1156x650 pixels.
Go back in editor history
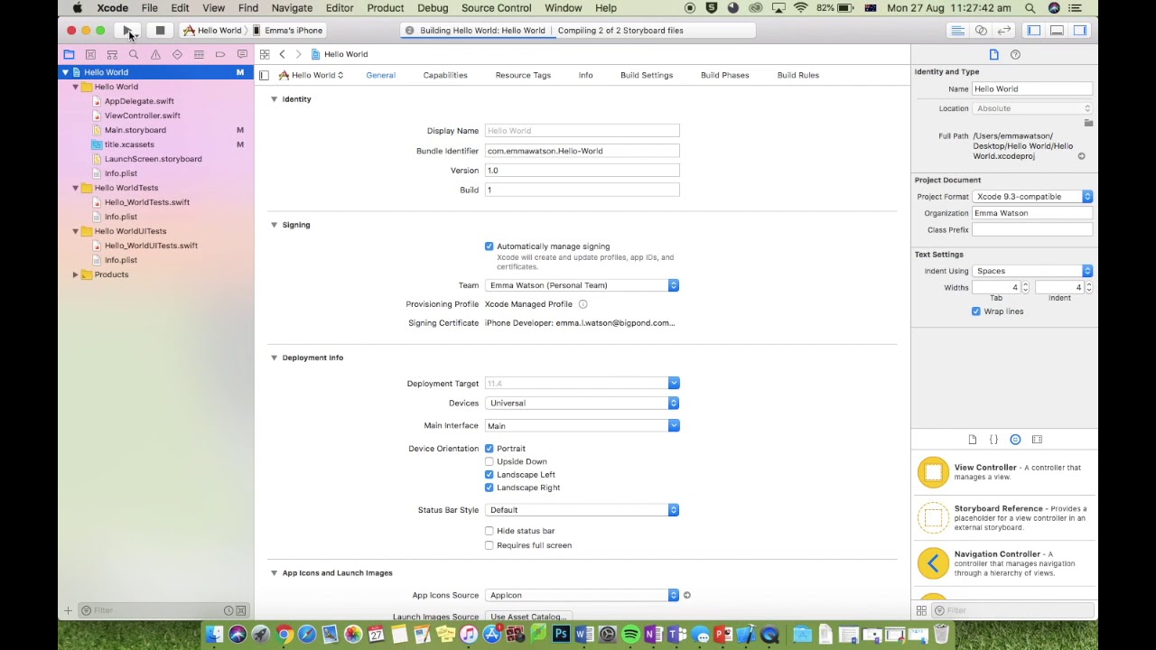[x=282, y=54]
